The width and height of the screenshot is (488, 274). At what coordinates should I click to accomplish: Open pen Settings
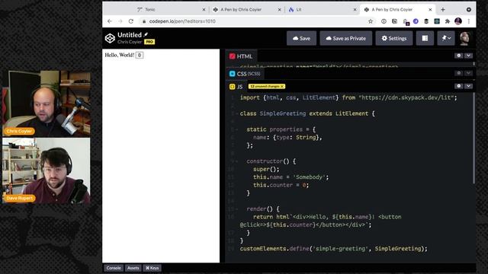click(x=394, y=38)
